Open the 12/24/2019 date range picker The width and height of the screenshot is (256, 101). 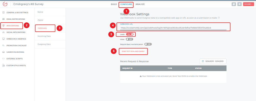click(213, 61)
